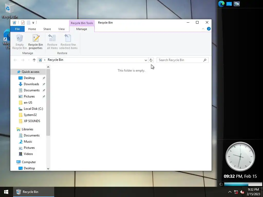
Task: Click Properties checkmark icon in quick access toolbar
Action: click(23, 23)
